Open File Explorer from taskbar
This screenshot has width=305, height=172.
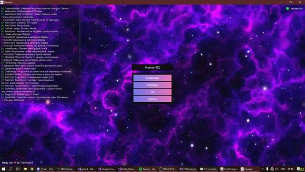25,169
